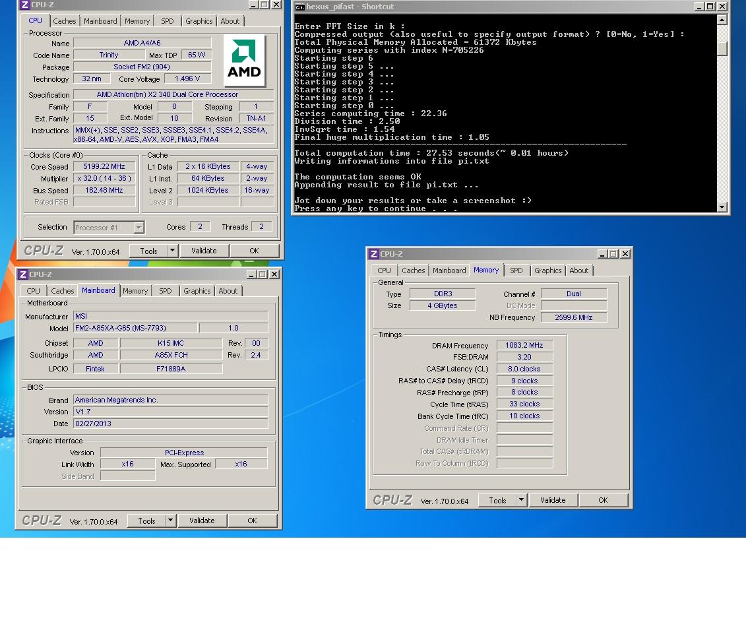
Task: Click Tools button in CPU window
Action: [148, 251]
